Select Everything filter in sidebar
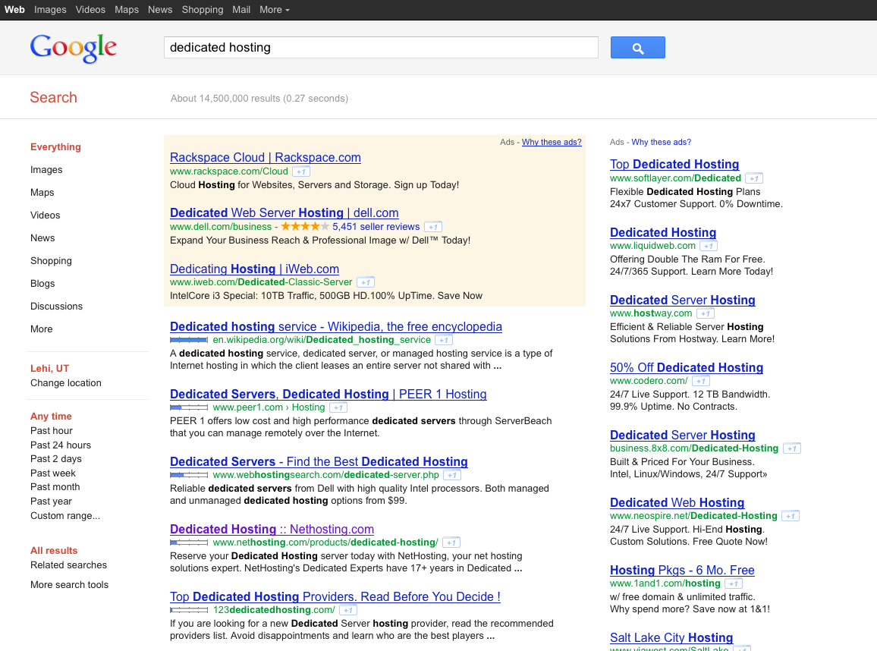Screen dimensions: 877x651 click(x=55, y=147)
